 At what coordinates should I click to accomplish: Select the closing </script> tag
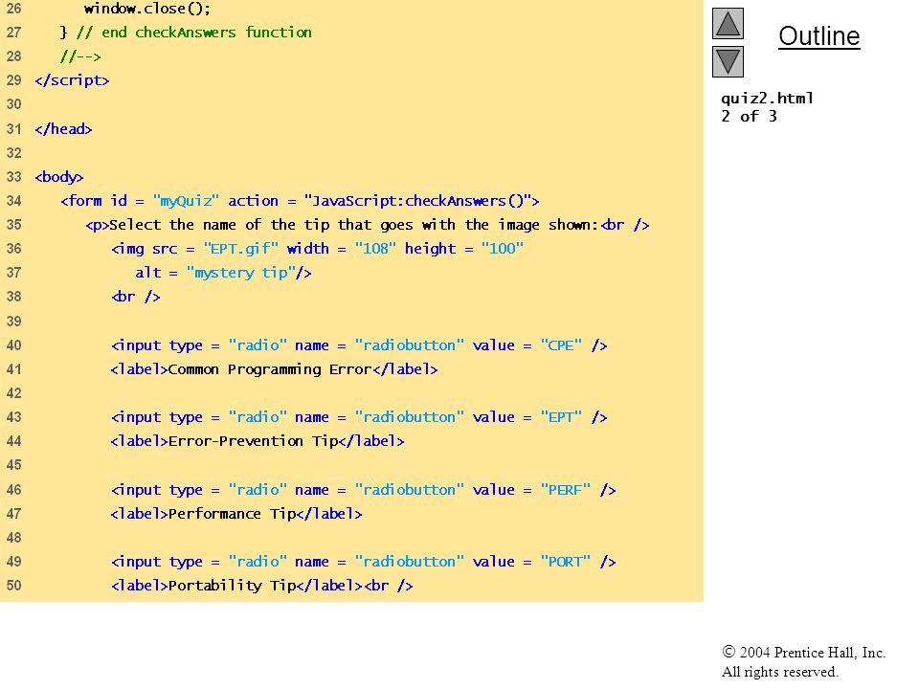pyautogui.click(x=72, y=80)
